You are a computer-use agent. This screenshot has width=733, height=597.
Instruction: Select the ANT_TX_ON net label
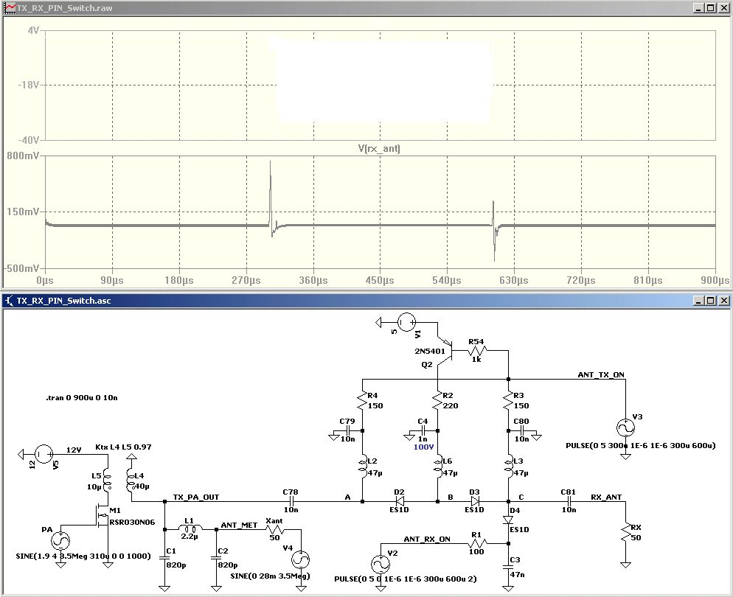600,375
